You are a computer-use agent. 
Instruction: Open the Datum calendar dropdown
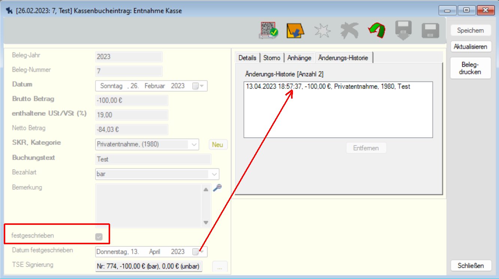tap(198, 86)
